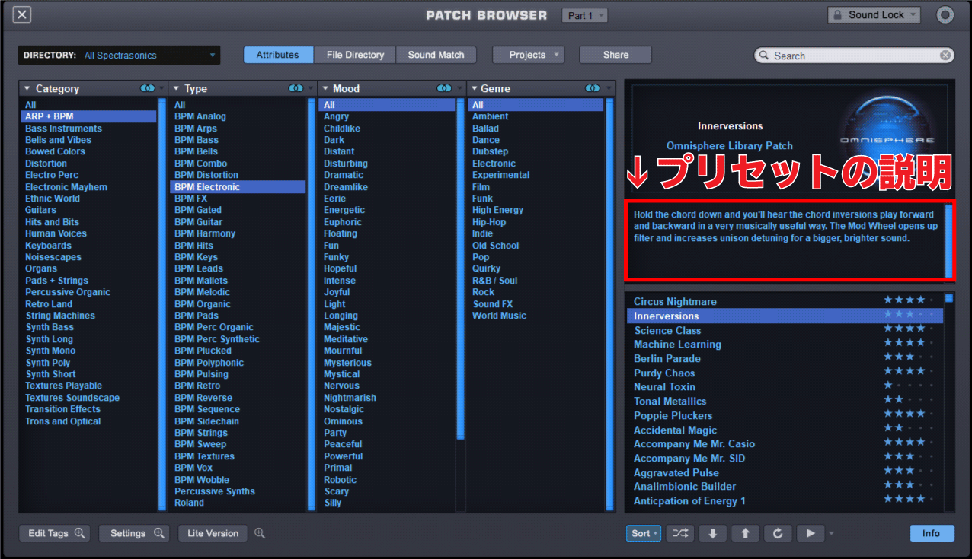Click the Edit Tags button
Image resolution: width=972 pixels, height=559 pixels.
tap(55, 533)
